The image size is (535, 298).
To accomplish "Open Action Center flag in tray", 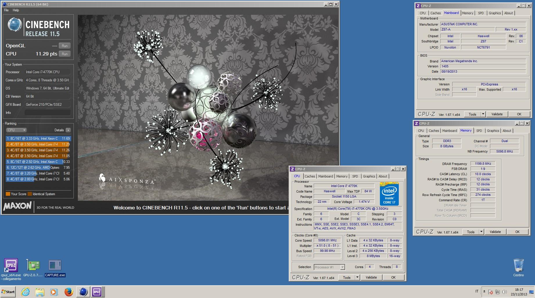I will click(491, 292).
